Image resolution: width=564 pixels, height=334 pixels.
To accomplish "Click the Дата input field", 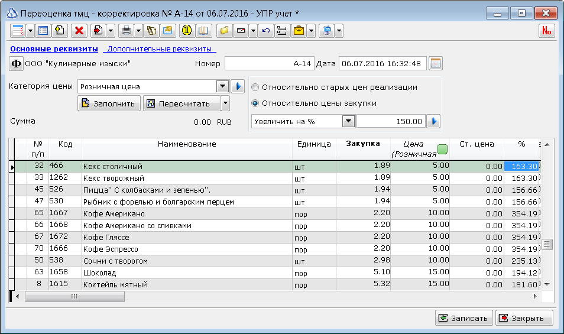I will coord(383,64).
